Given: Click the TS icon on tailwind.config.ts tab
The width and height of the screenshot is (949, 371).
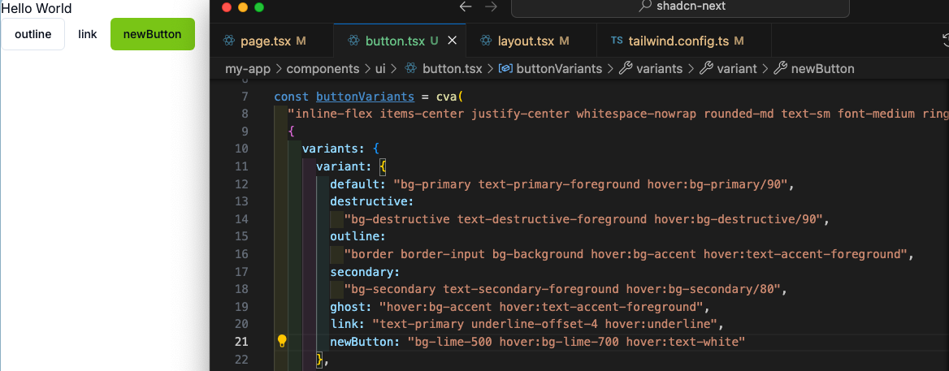Looking at the screenshot, I should [617, 41].
